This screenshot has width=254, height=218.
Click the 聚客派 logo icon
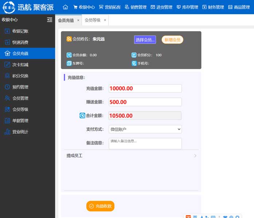(x=9, y=7)
